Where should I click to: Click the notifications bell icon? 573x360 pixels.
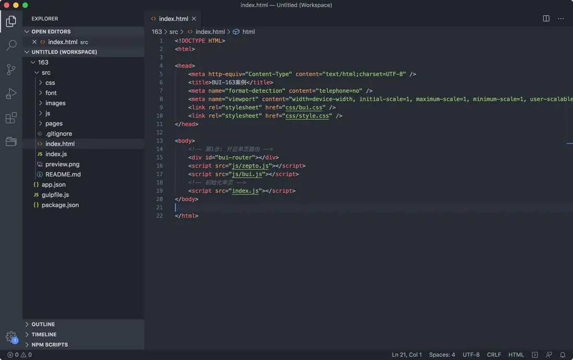[x=563, y=354]
